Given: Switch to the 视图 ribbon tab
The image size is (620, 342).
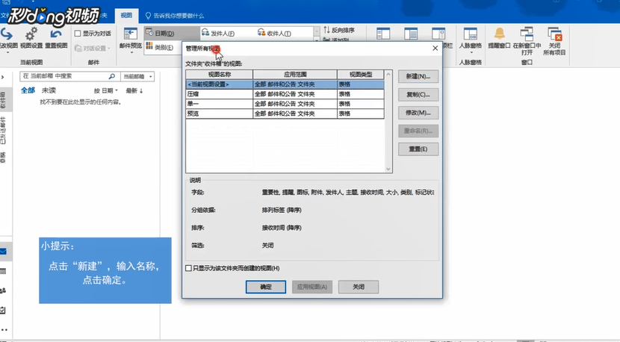Looking at the screenshot, I should click(x=126, y=16).
